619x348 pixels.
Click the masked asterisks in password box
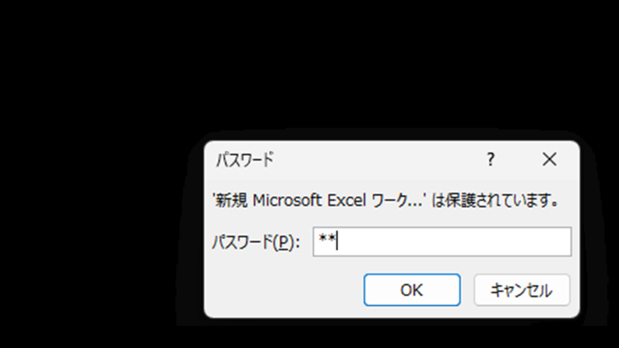(x=327, y=239)
